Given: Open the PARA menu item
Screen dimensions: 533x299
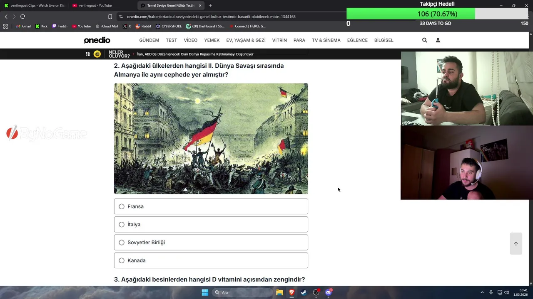Looking at the screenshot, I should [x=299, y=40].
